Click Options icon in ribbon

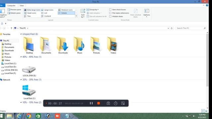tap(146, 13)
